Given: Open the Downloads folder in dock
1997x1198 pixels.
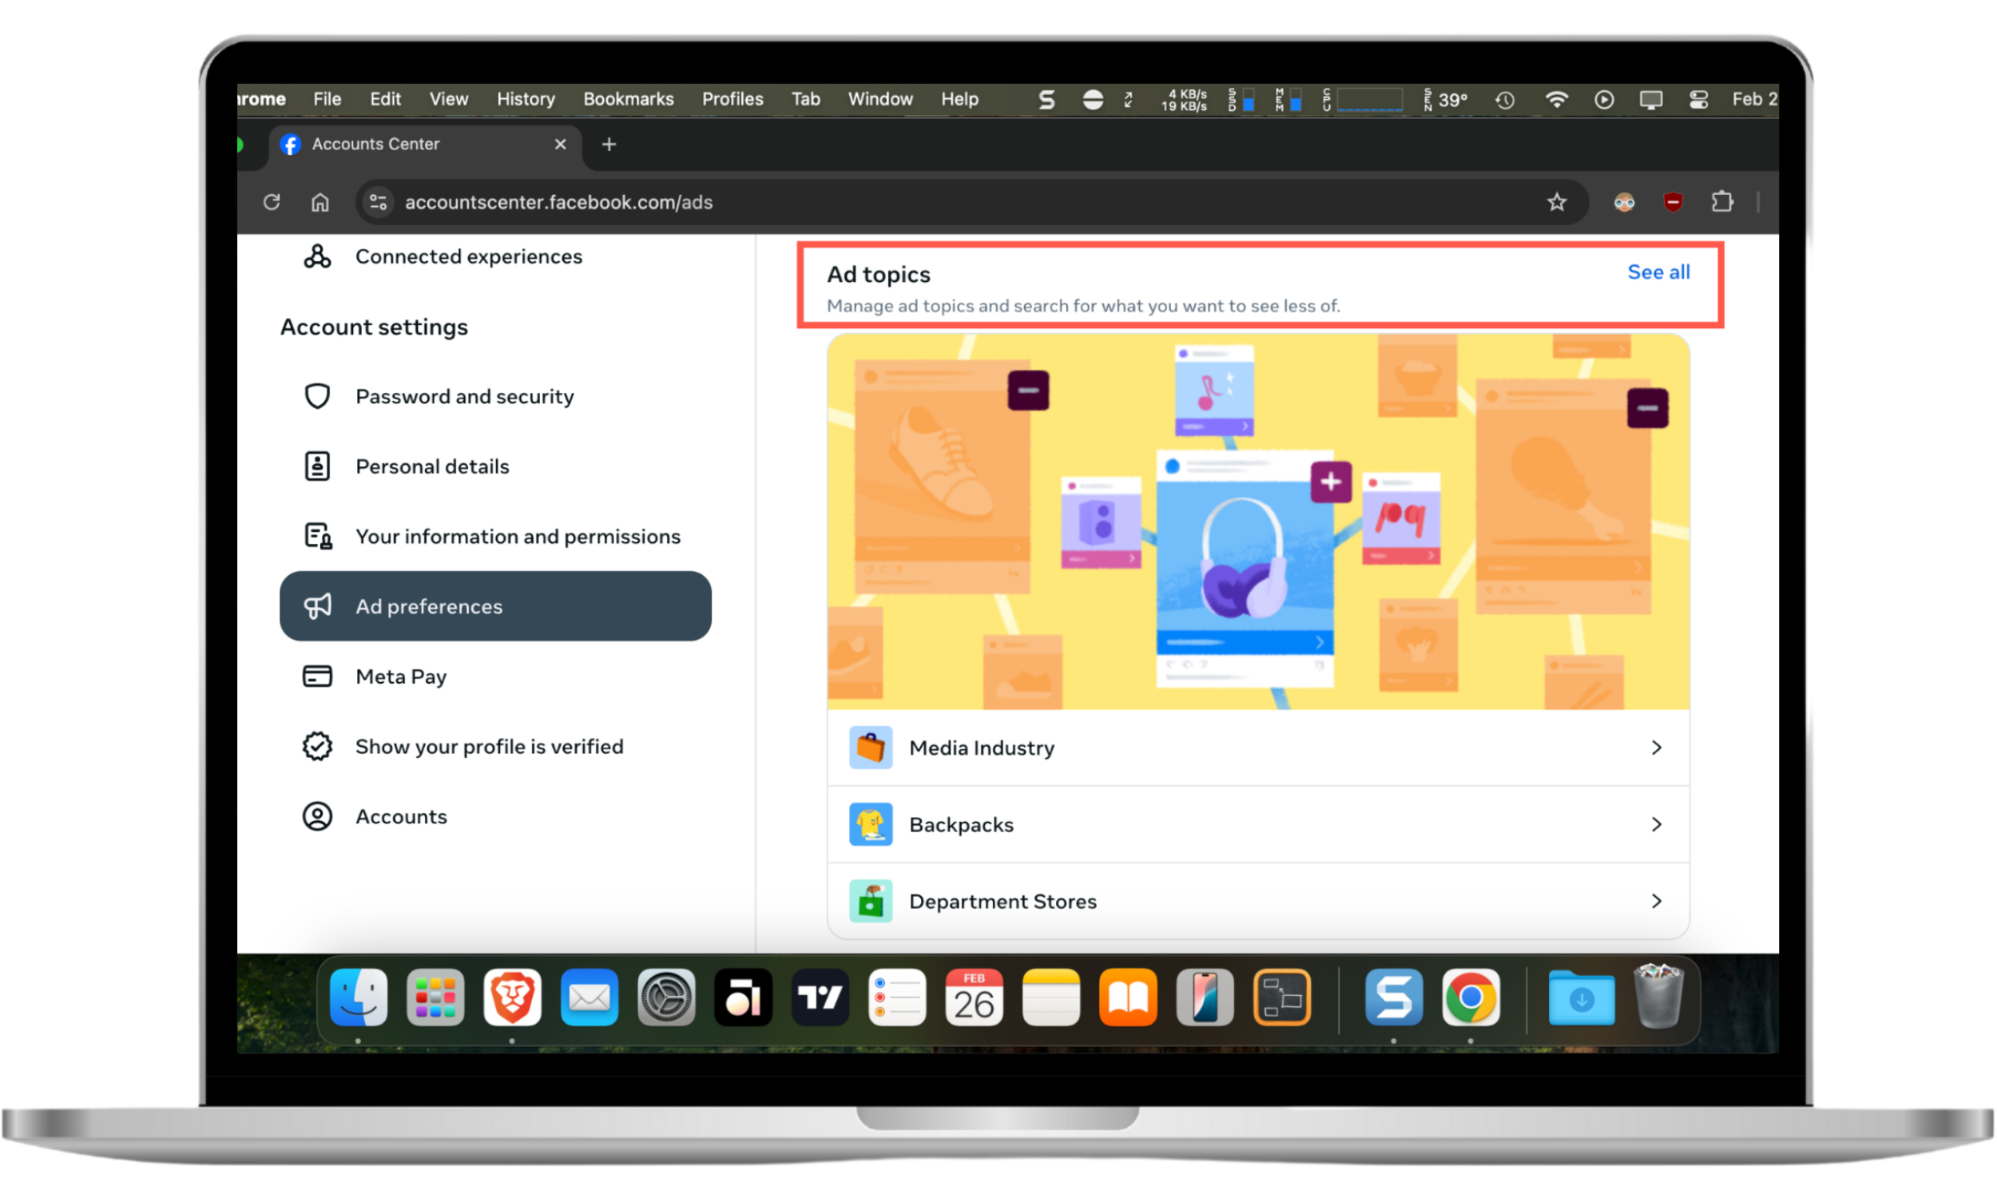Looking at the screenshot, I should 1582,998.
